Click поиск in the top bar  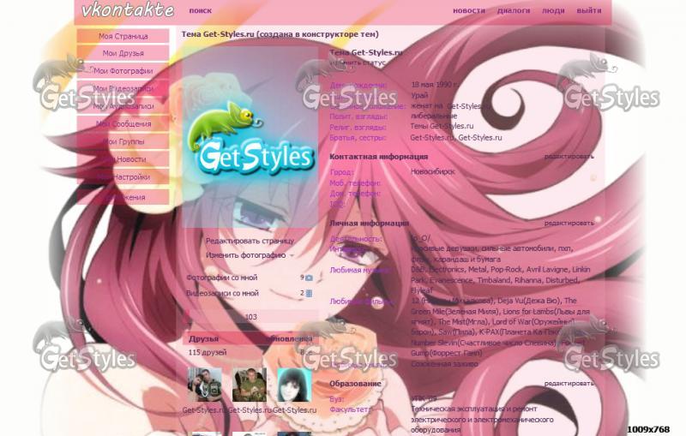(201, 11)
